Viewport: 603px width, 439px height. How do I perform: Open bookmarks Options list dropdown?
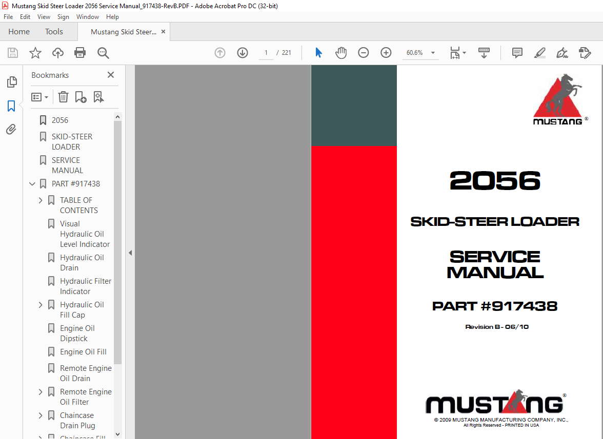(39, 97)
